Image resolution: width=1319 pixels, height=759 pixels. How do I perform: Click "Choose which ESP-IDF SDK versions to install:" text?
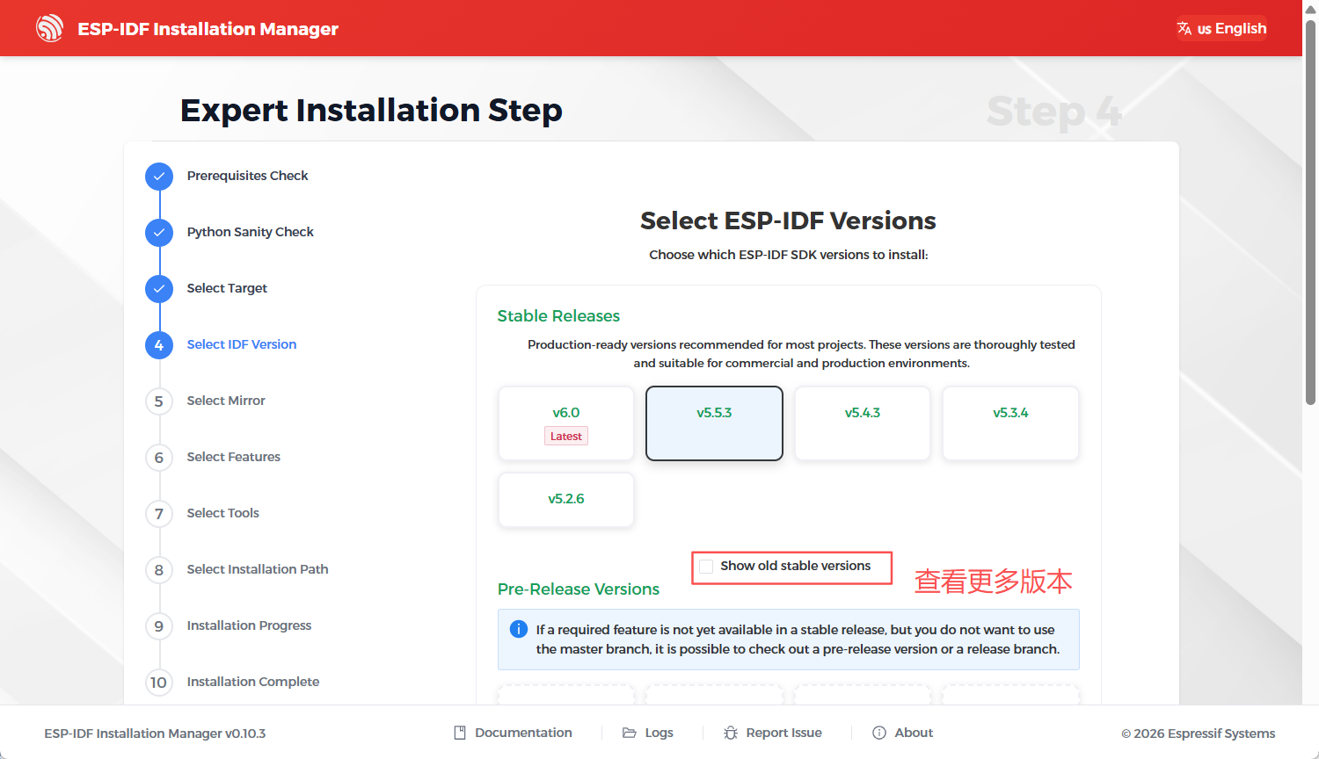pos(789,255)
